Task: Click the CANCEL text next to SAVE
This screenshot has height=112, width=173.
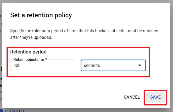Action: tap(132, 97)
